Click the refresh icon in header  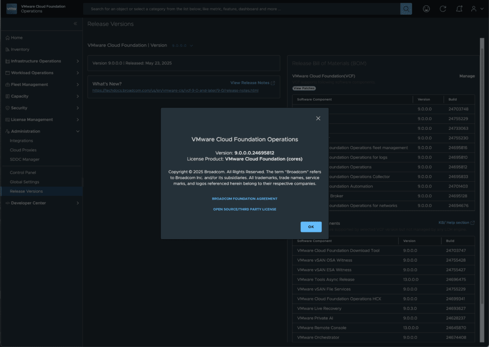point(443,9)
